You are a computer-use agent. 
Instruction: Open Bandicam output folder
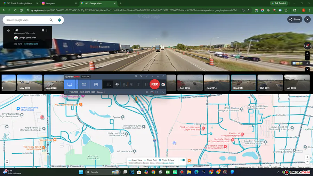pyautogui.click(x=136, y=76)
